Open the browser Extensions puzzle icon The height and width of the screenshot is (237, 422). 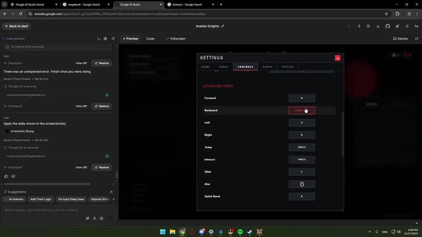coord(397,14)
